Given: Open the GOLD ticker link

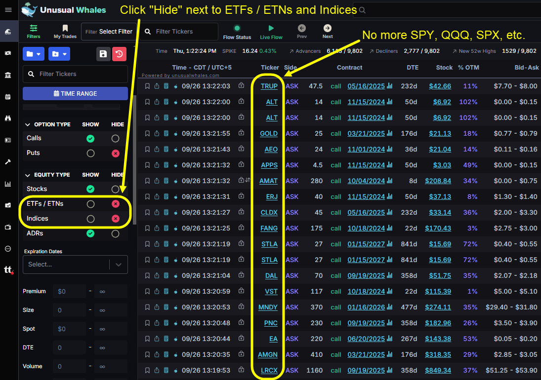Looking at the screenshot, I should [x=269, y=133].
